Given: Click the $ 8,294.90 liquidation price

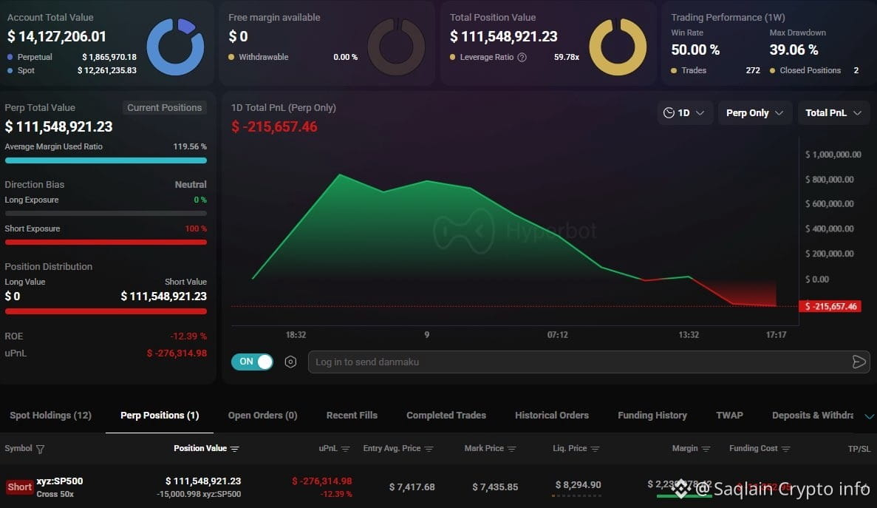Looking at the screenshot, I should (579, 485).
